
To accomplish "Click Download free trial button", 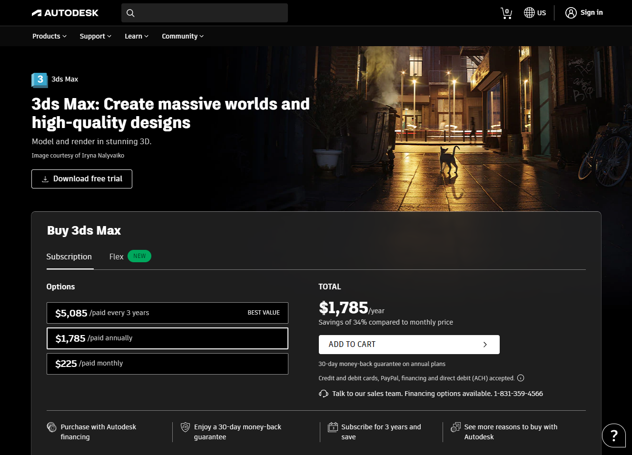I will [82, 179].
